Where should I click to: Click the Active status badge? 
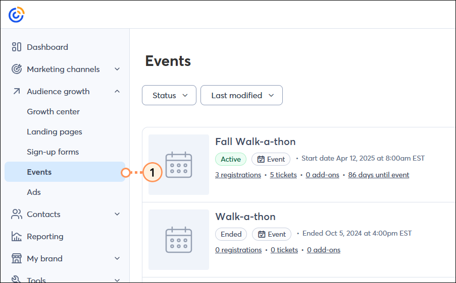pos(231,159)
